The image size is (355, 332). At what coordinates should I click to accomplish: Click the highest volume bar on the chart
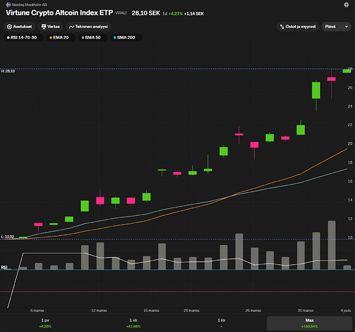point(332,245)
